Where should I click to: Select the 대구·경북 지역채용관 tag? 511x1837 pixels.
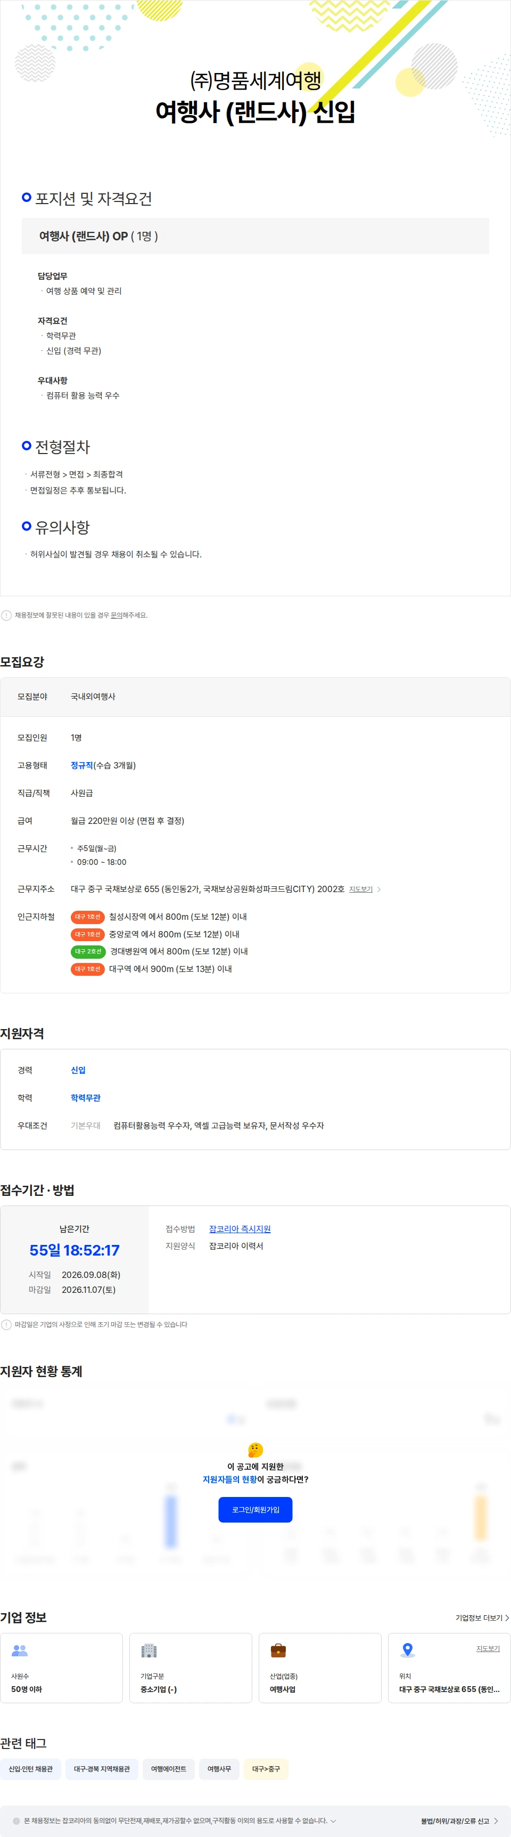click(102, 1769)
